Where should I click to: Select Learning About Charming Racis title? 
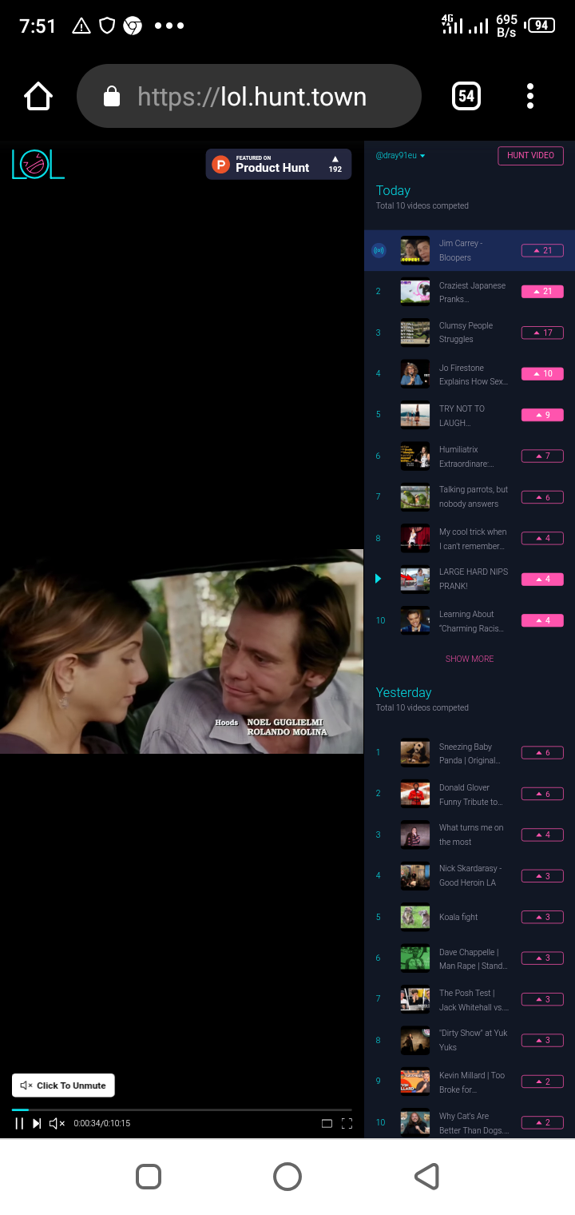[471, 621]
